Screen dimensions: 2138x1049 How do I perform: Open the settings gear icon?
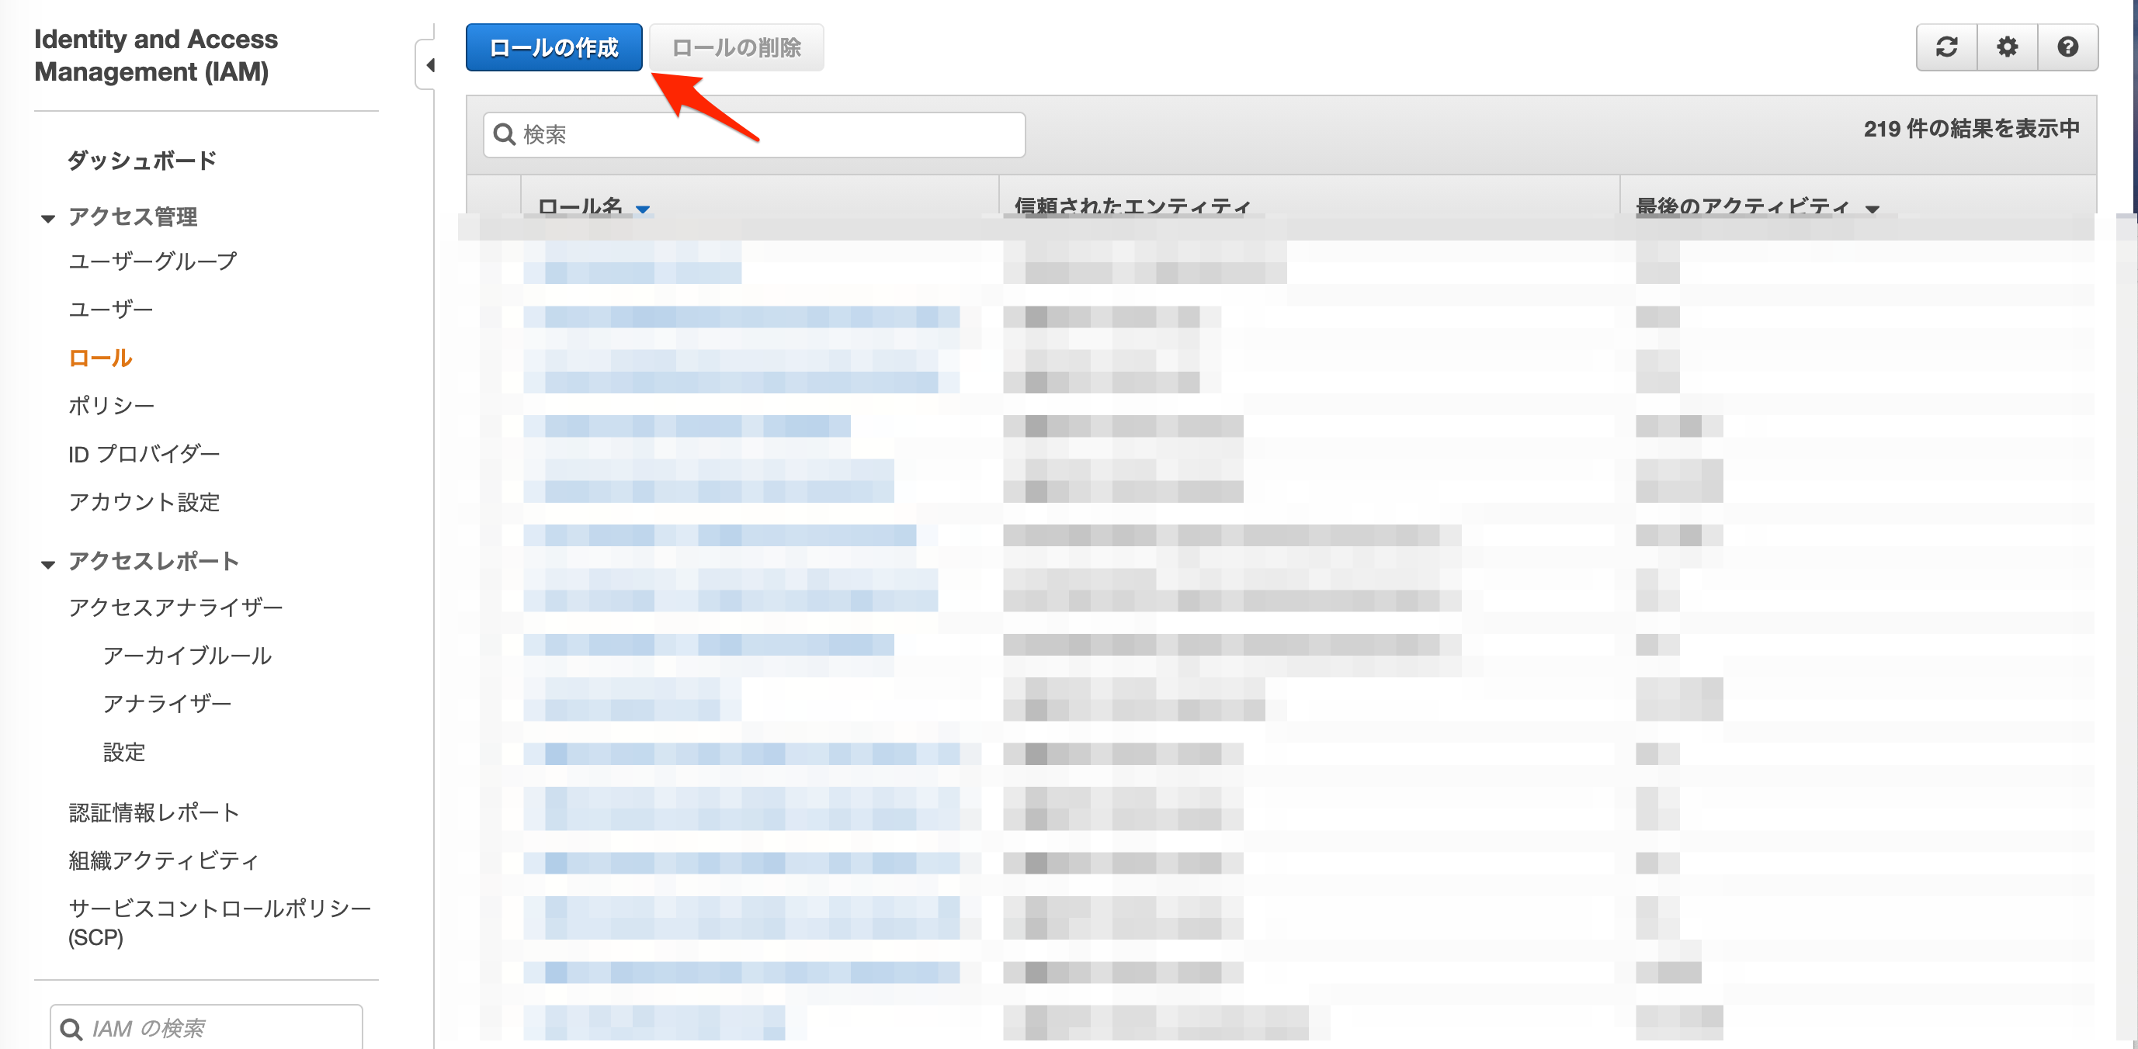(2007, 47)
